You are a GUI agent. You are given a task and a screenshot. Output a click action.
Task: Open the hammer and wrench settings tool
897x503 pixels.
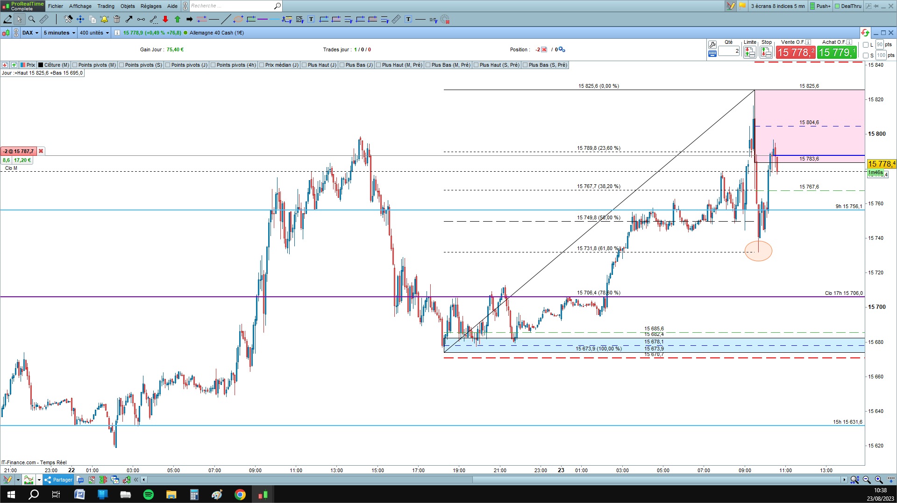pos(68,19)
